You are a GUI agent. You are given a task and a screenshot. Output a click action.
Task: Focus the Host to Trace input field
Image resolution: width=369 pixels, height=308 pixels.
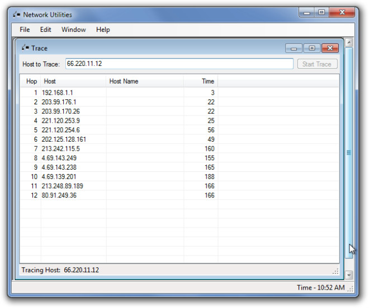pyautogui.click(x=179, y=64)
